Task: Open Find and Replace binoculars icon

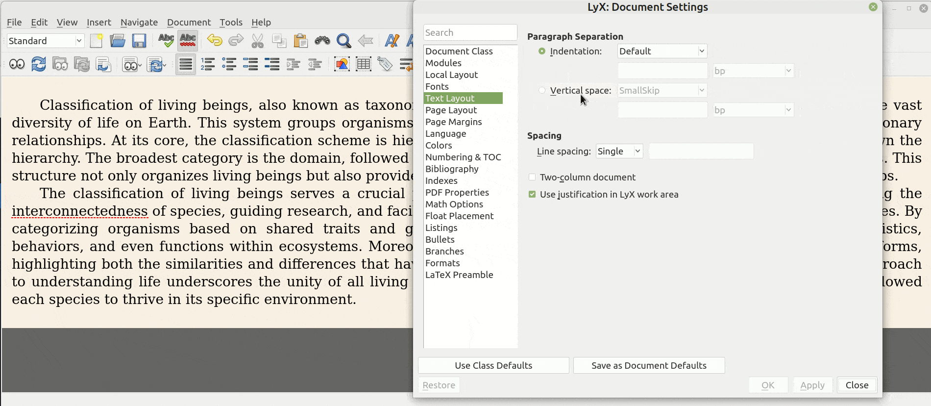Action: (322, 41)
